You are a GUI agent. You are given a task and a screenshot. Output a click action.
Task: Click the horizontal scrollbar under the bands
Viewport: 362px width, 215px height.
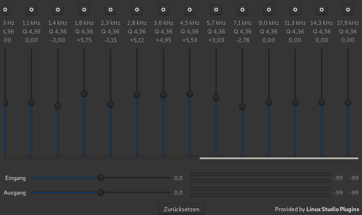279,158
